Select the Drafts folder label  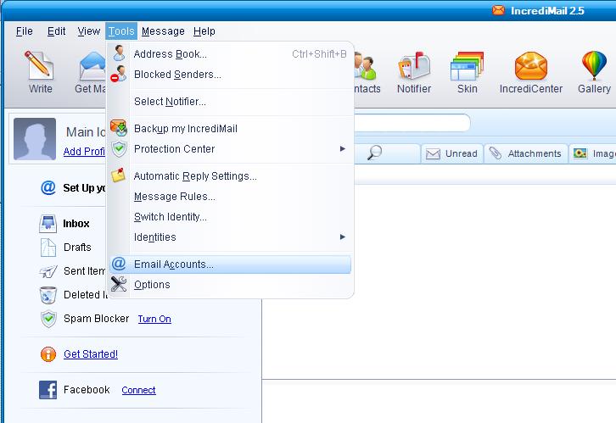coord(77,248)
